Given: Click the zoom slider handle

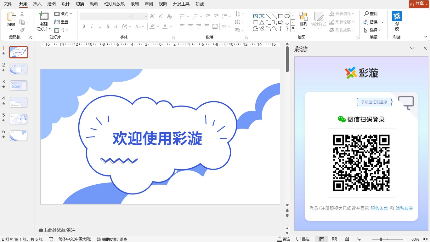Looking at the screenshot, I should point(381,239).
